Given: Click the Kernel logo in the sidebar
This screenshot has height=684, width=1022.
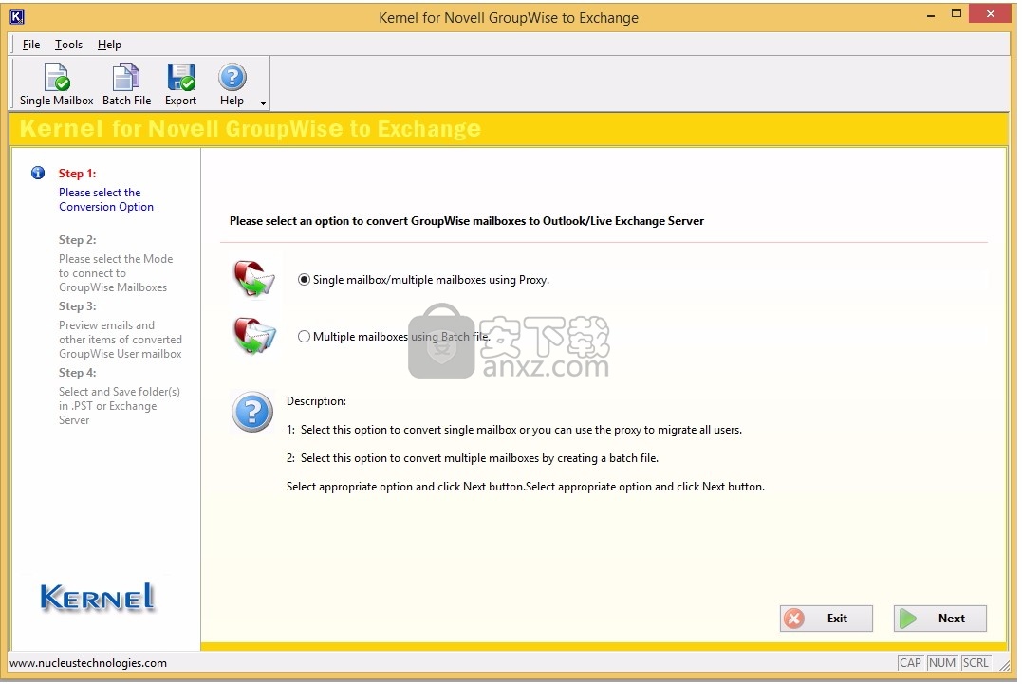Looking at the screenshot, I should point(98,596).
